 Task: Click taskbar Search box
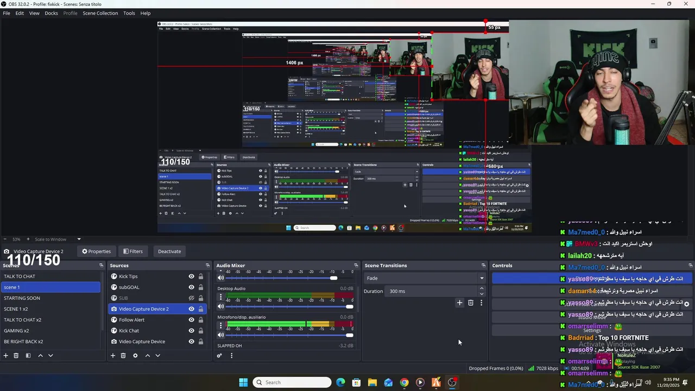pos(293,382)
